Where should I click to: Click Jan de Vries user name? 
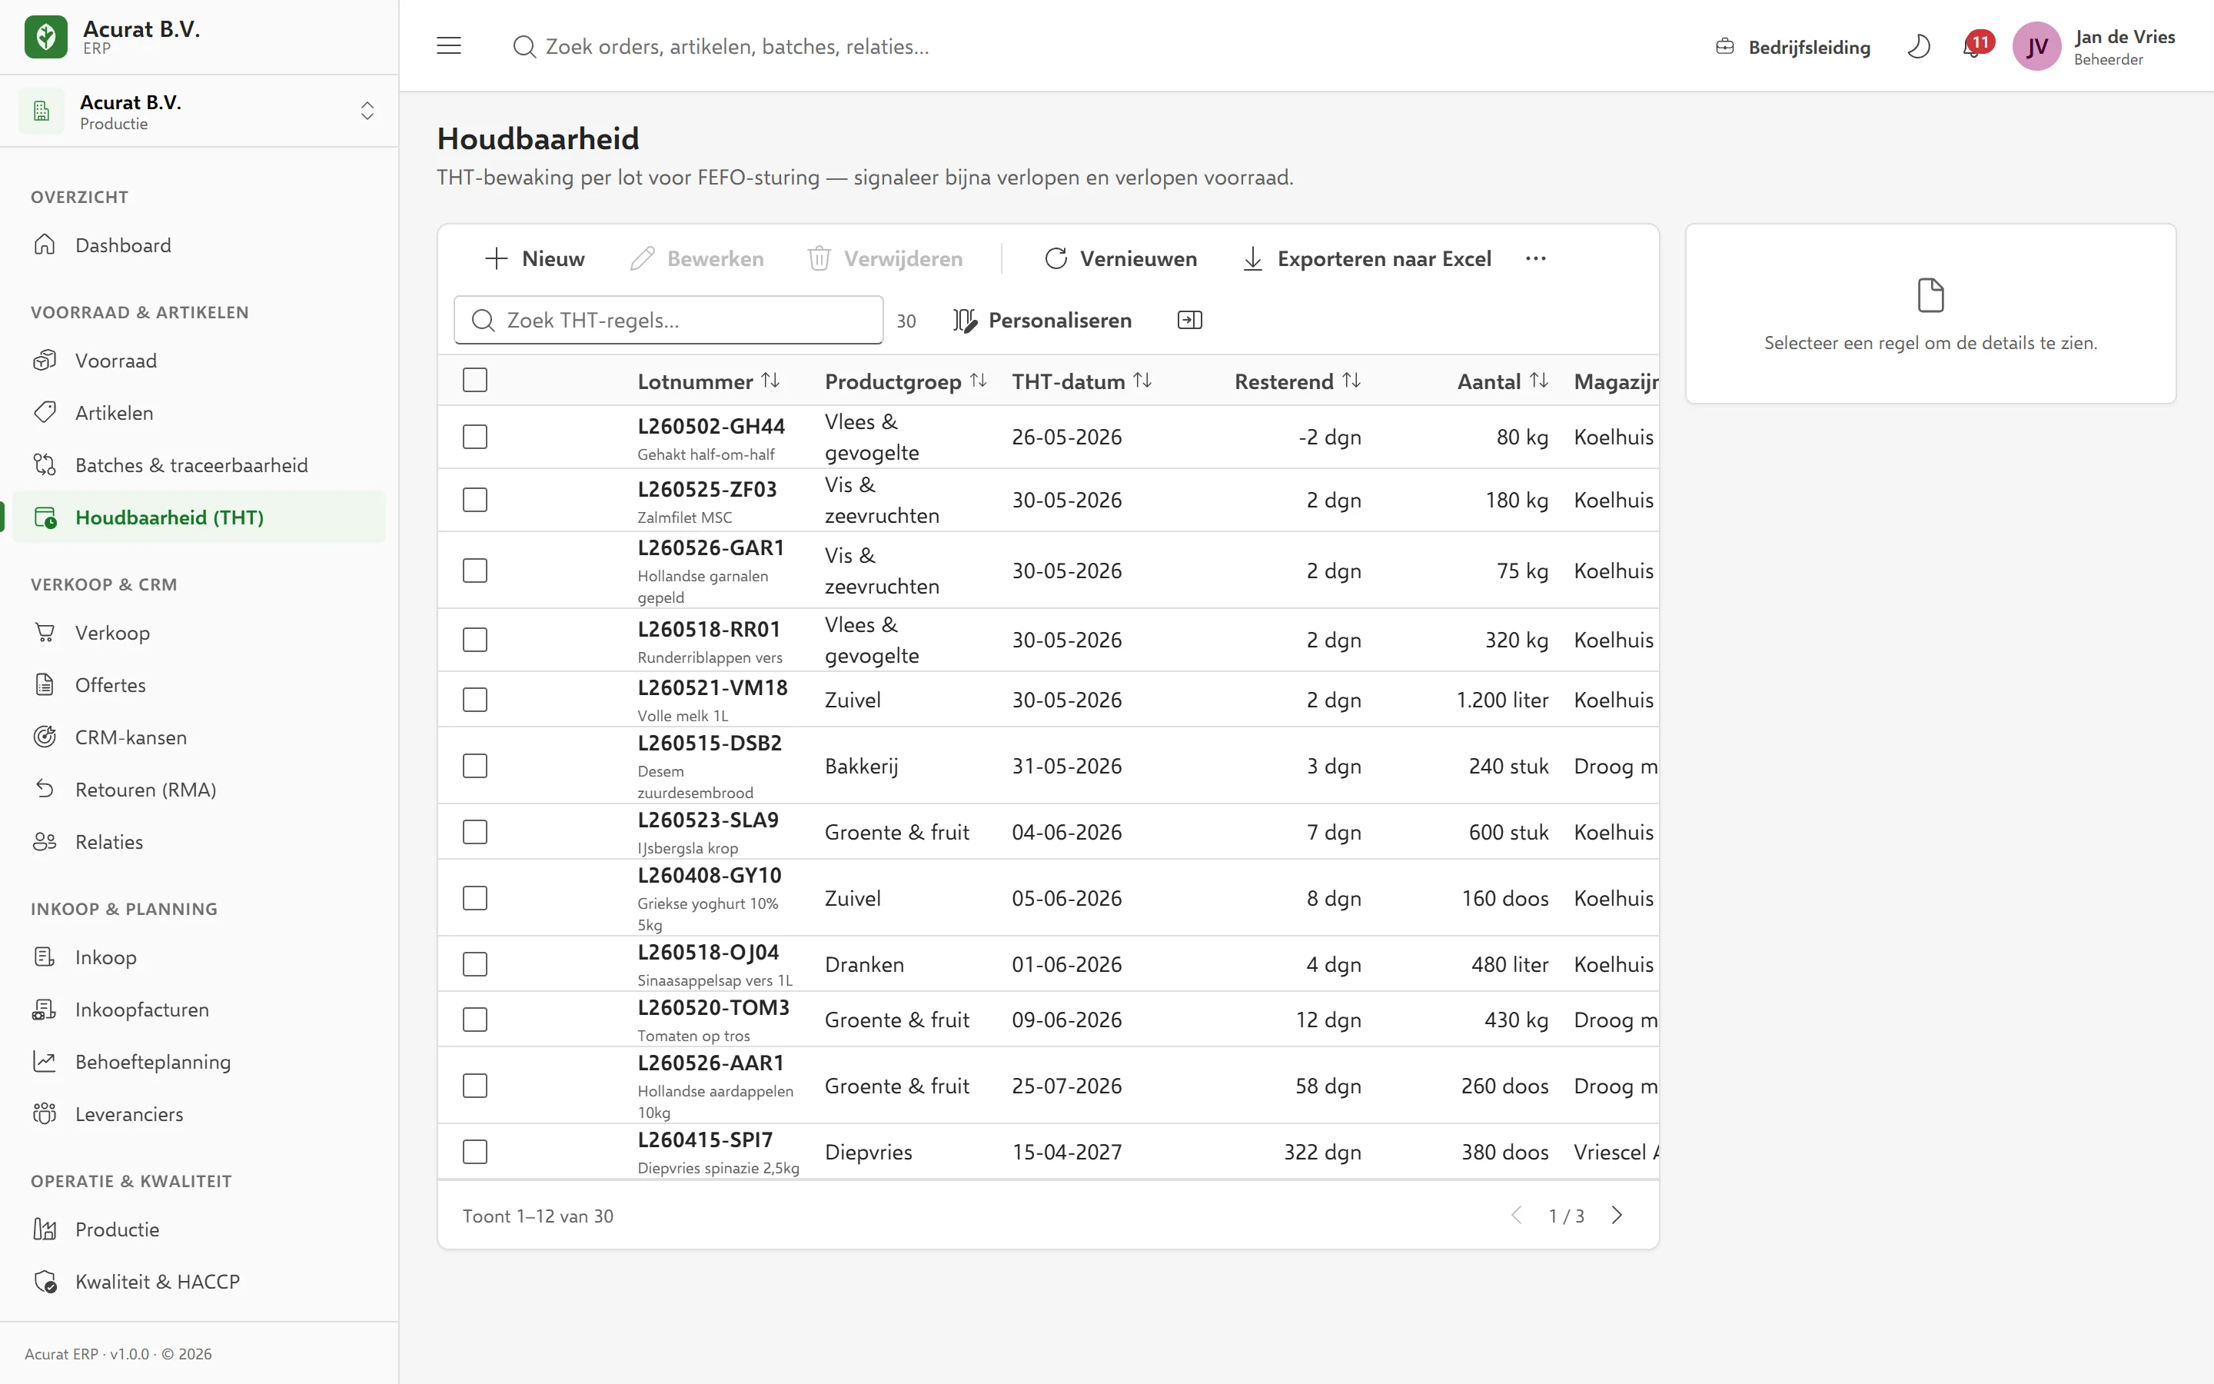[x=2124, y=37]
